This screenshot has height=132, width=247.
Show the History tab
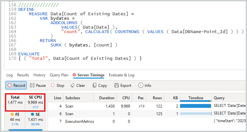39,75
